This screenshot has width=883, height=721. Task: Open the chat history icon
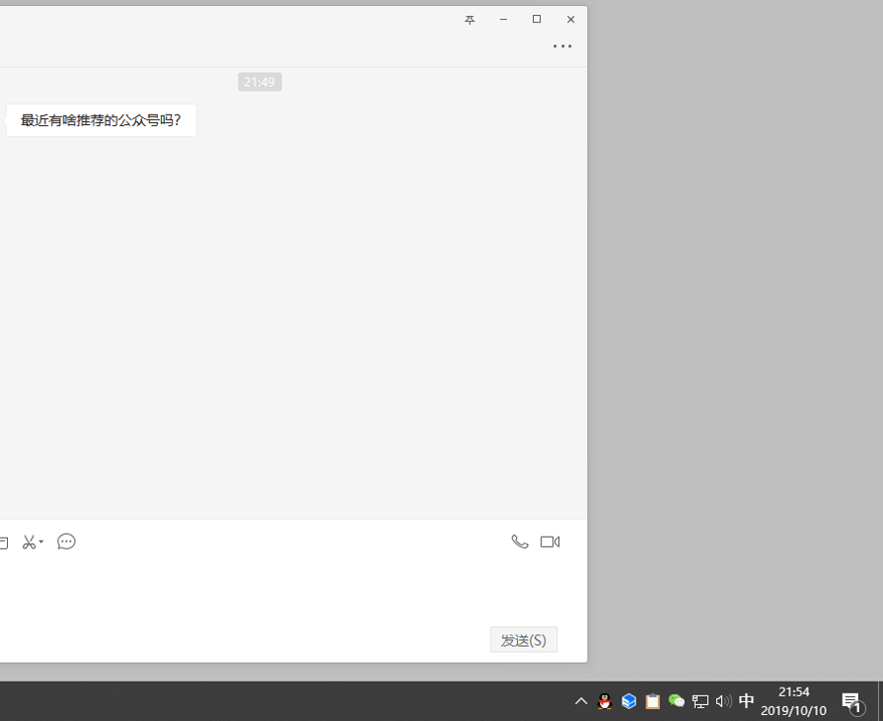(x=67, y=542)
